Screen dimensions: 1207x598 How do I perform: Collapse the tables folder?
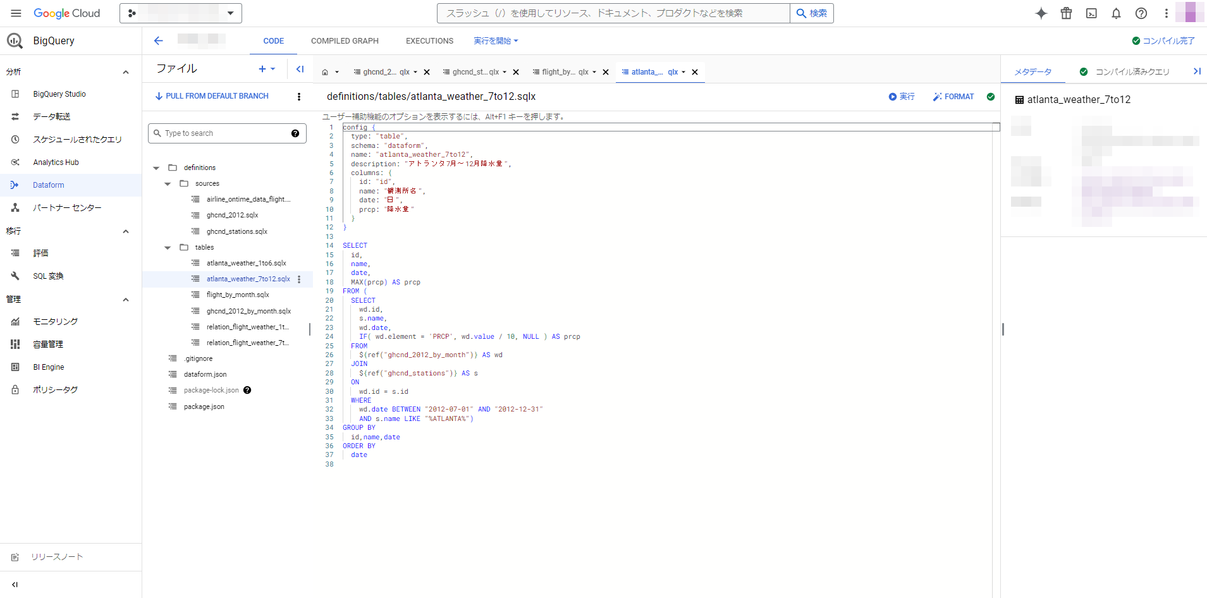(x=168, y=248)
